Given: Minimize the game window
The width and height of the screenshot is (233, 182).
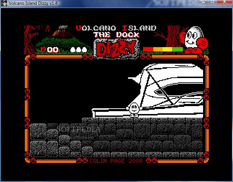Looking at the screenshot, I should pyautogui.click(x=204, y=2).
